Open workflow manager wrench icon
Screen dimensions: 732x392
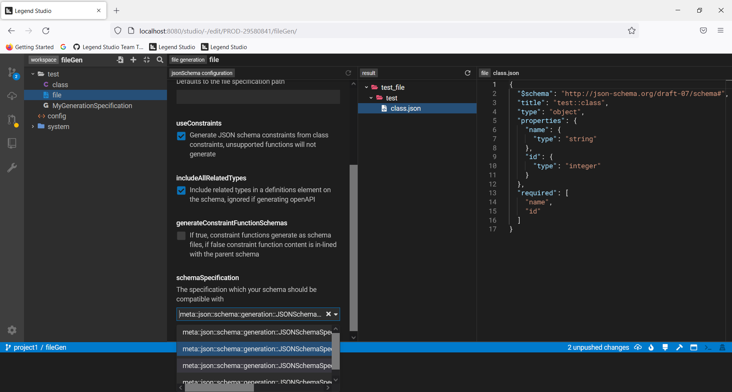[x=12, y=167]
